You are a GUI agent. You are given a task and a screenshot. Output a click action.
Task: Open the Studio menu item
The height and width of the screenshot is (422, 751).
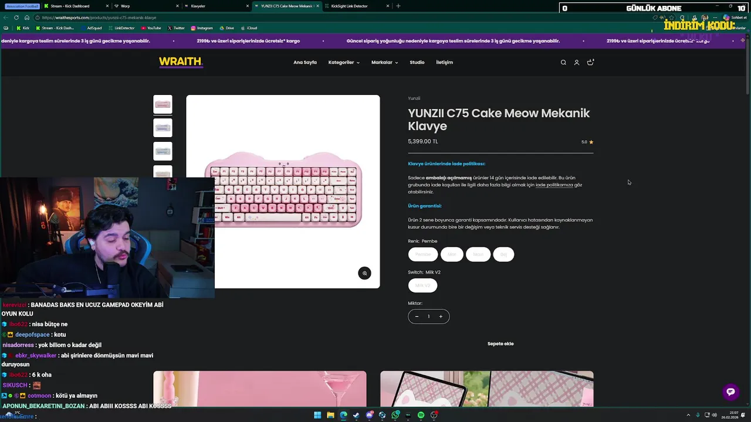pyautogui.click(x=417, y=62)
